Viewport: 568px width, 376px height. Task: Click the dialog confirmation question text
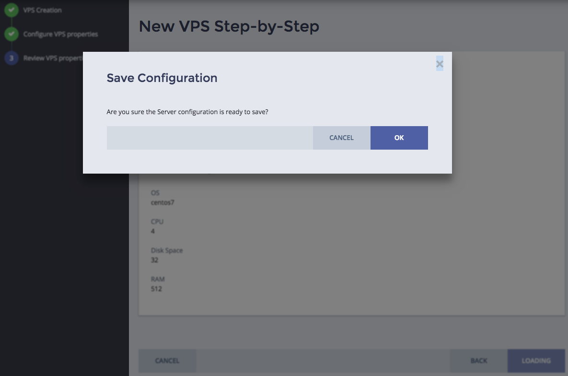point(187,112)
